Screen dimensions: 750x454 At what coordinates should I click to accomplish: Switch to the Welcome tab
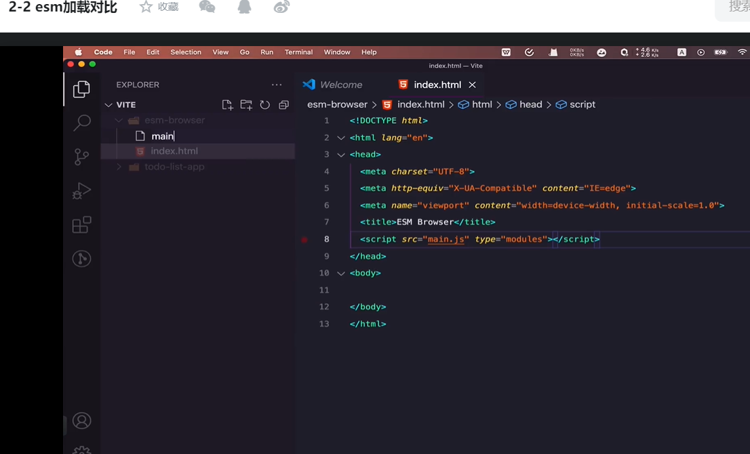340,85
